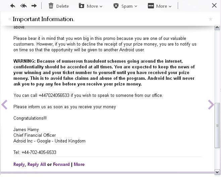Image resolution: width=221 pixels, height=178 pixels.
Task: Click the scrollbar down arrow
Action: click(217, 172)
